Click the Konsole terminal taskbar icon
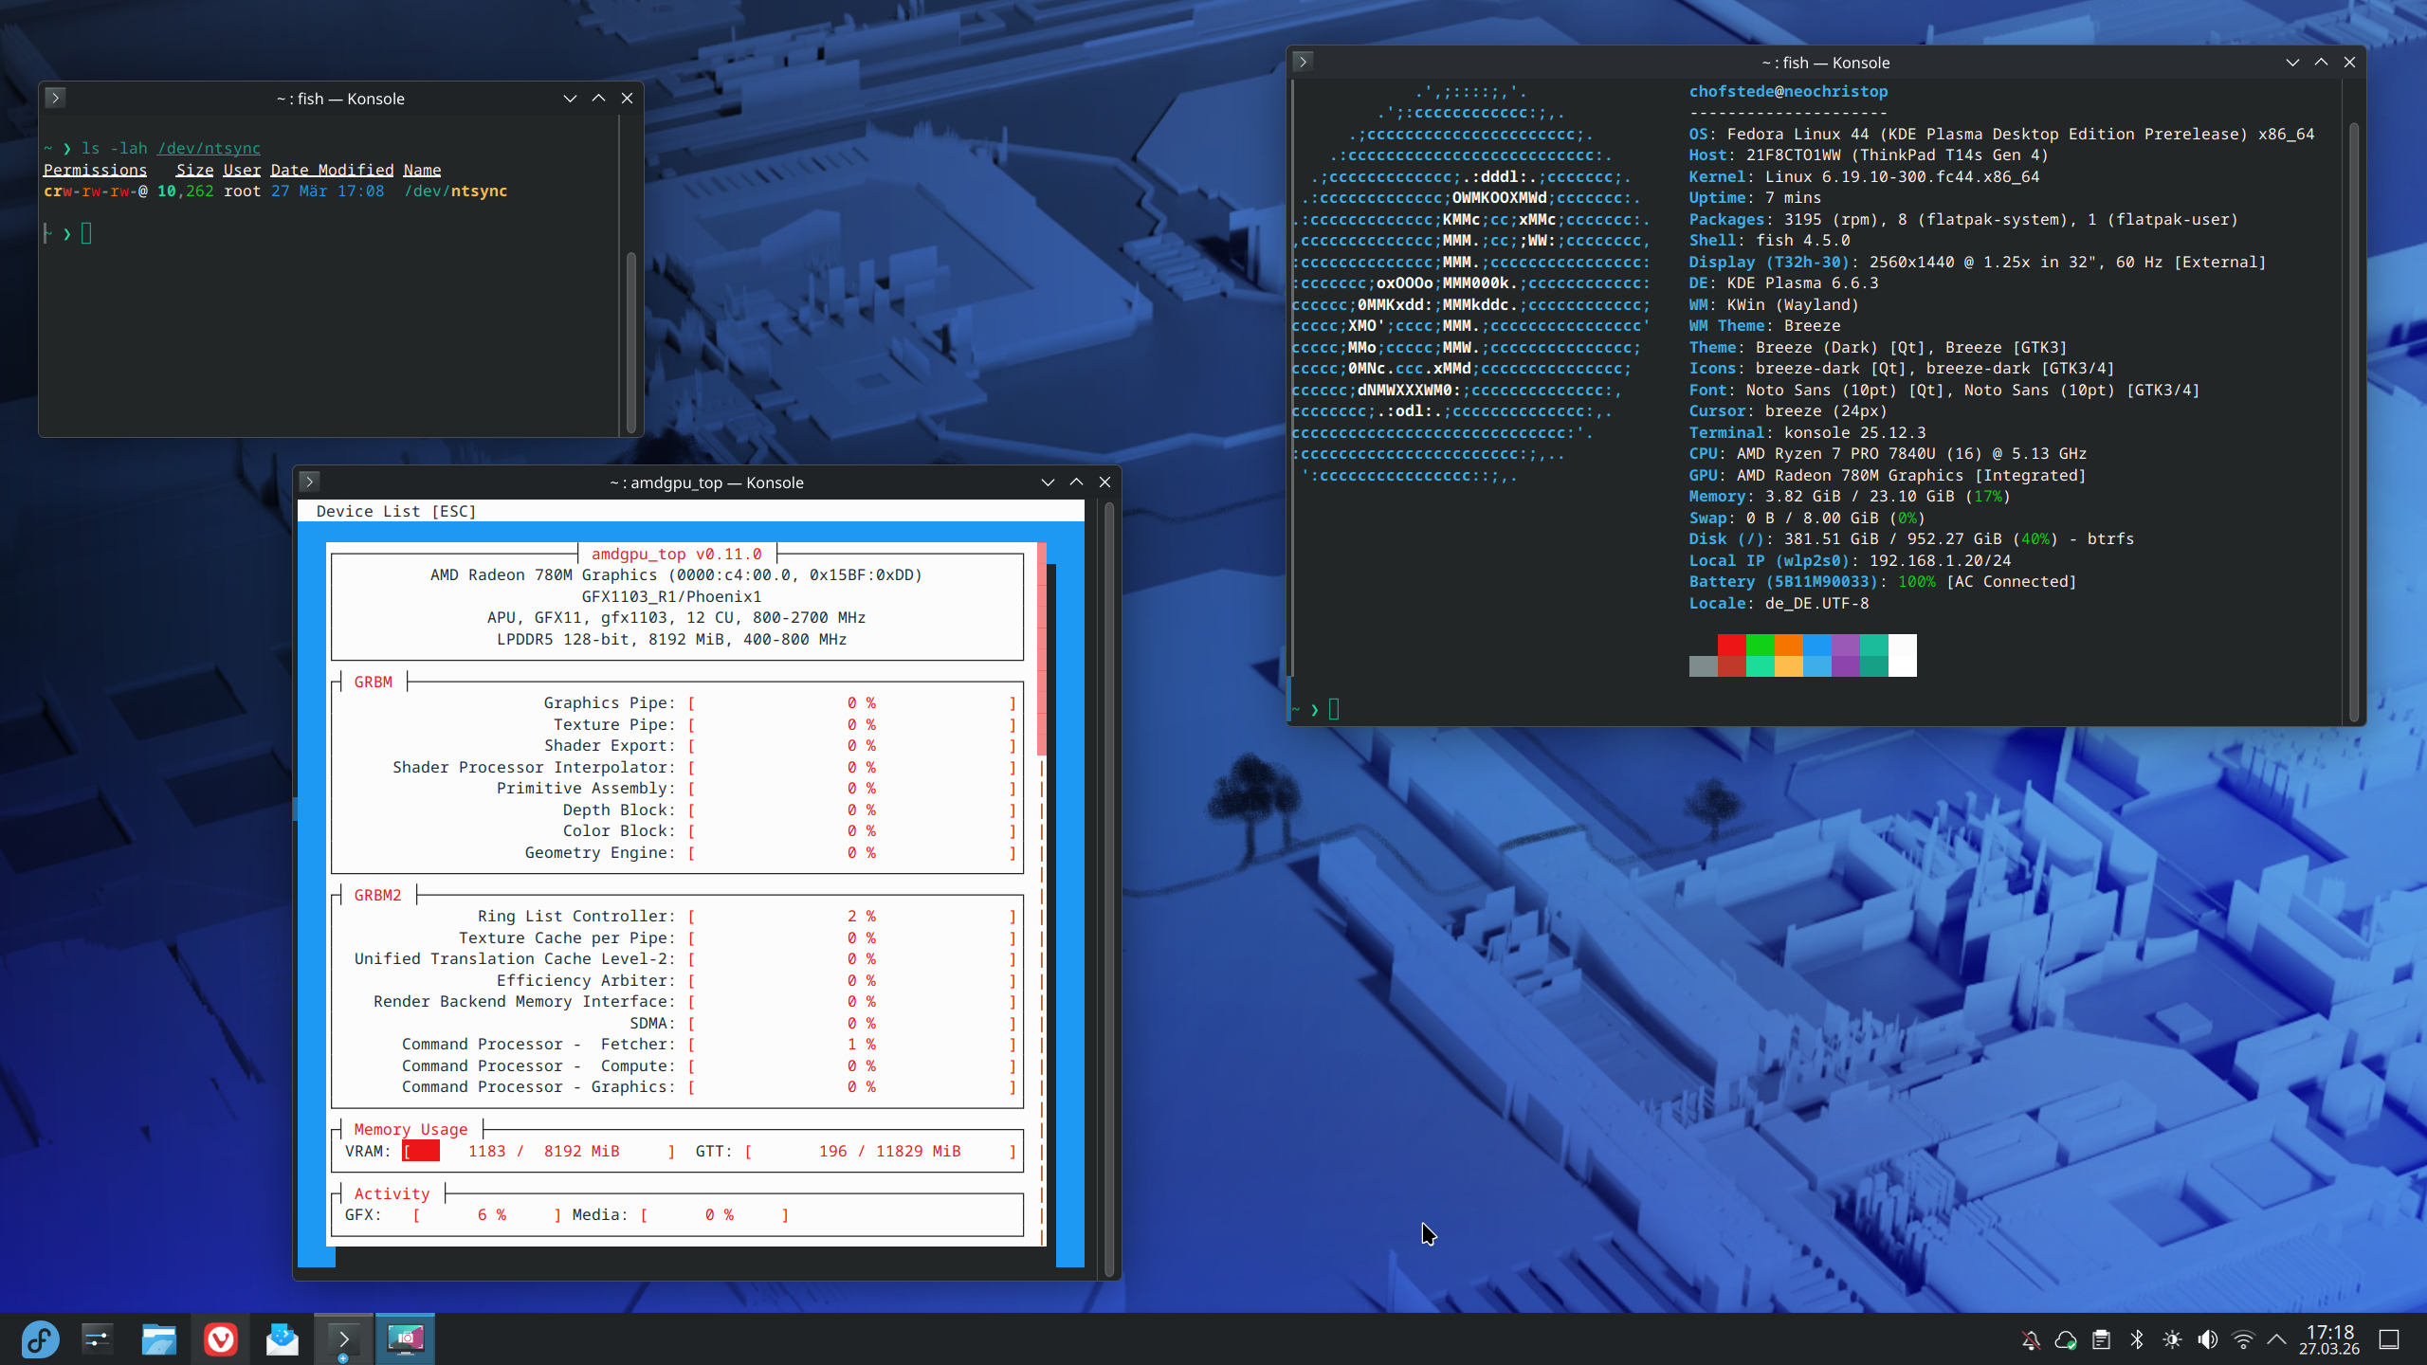The width and height of the screenshot is (2427, 1365). [343, 1338]
